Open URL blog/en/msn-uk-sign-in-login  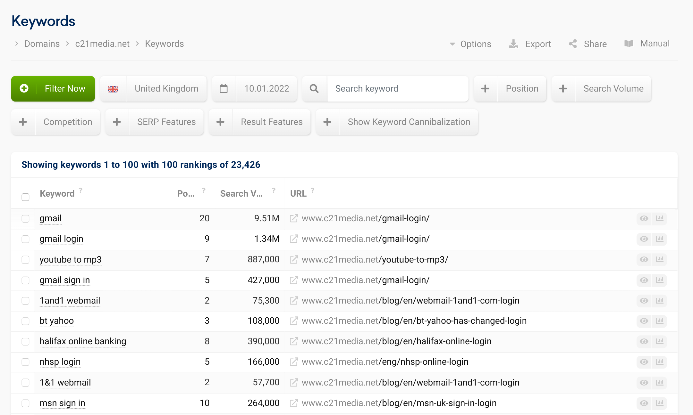(x=399, y=403)
